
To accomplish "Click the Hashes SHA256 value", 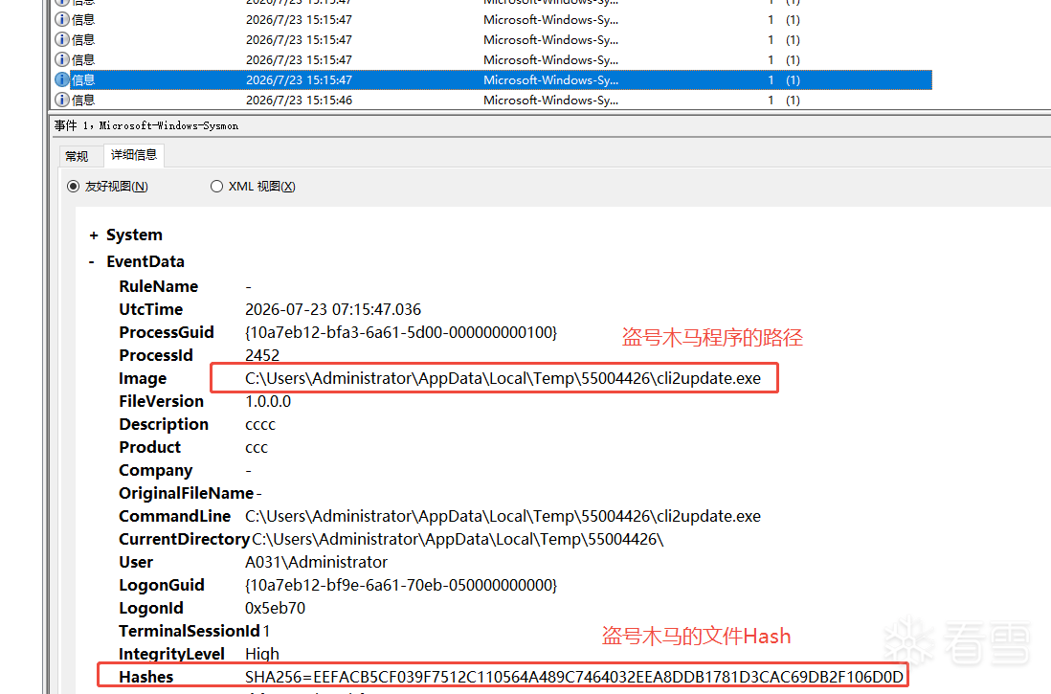I will (x=574, y=677).
